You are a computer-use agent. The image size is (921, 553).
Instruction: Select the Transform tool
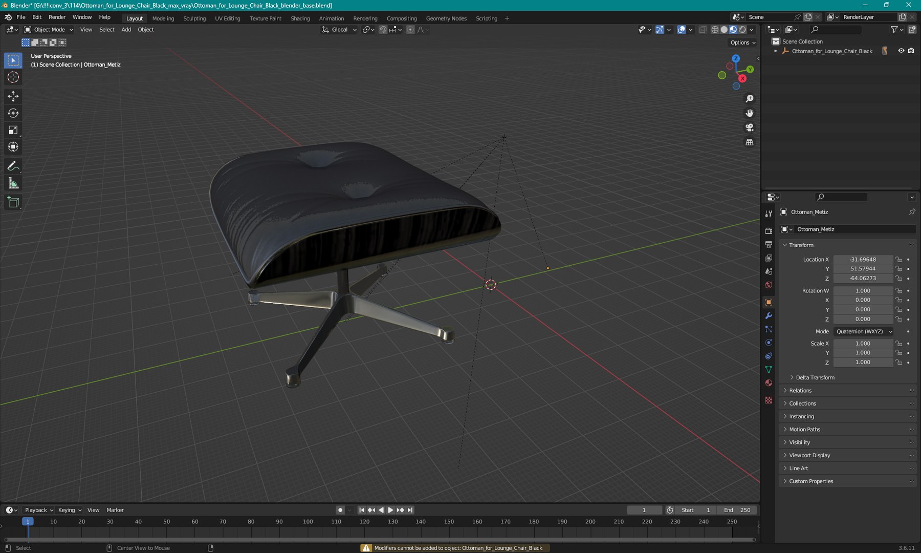(x=13, y=147)
